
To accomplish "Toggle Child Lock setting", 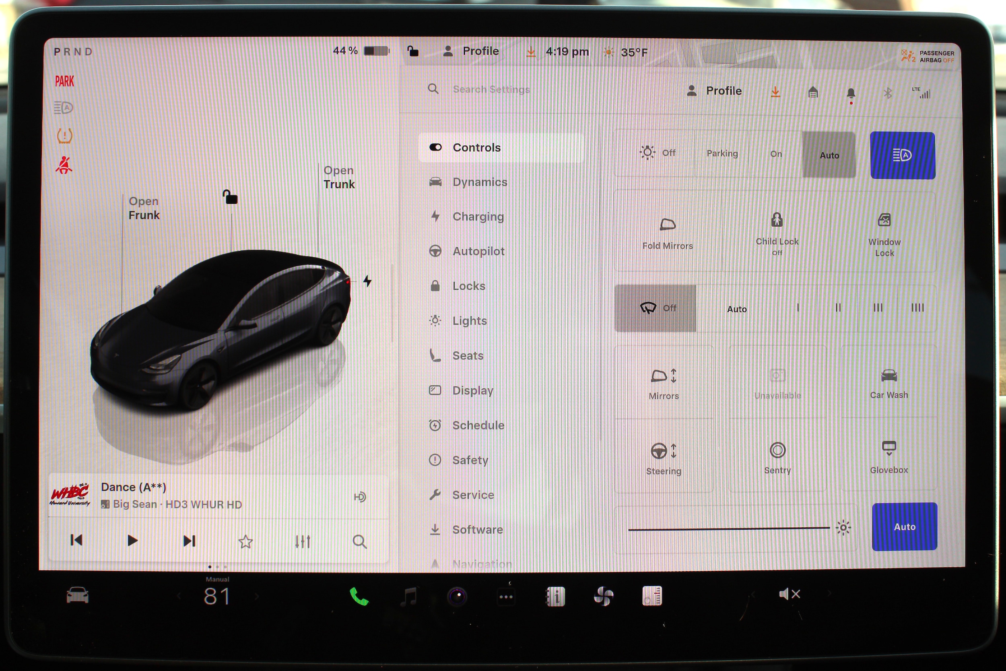I will (777, 232).
